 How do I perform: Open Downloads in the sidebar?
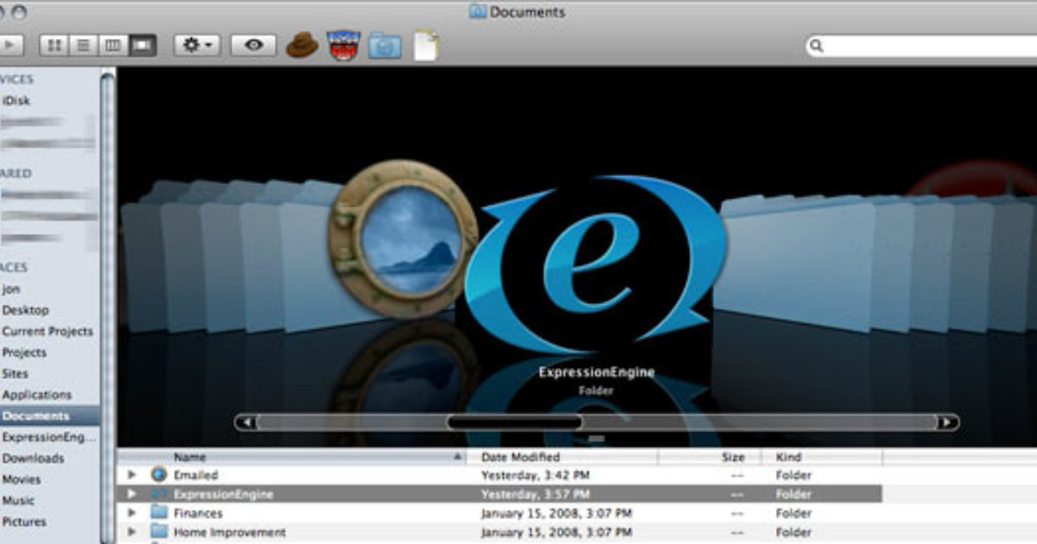[x=33, y=459]
